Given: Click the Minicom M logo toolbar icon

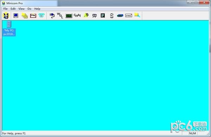Looking at the screenshot, I should click(6, 16).
